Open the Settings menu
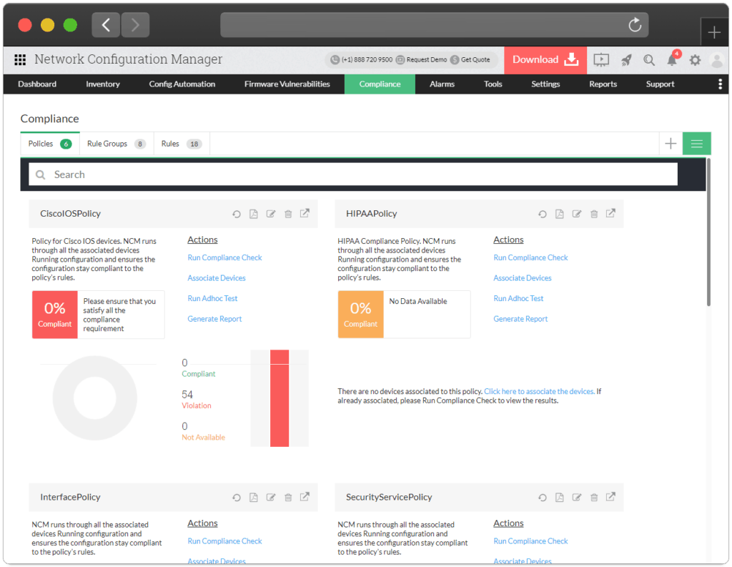This screenshot has height=567, width=732. [x=545, y=84]
